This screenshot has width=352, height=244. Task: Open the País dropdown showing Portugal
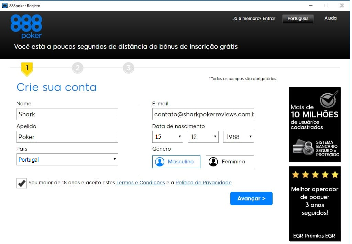(67, 160)
